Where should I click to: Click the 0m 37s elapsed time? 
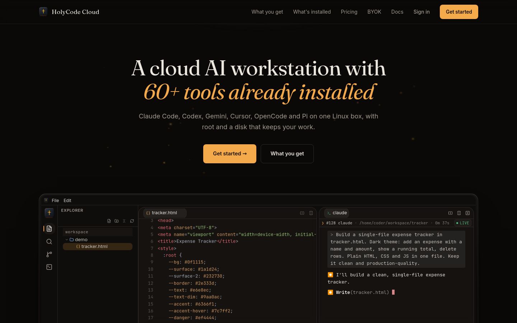pyautogui.click(x=442, y=223)
